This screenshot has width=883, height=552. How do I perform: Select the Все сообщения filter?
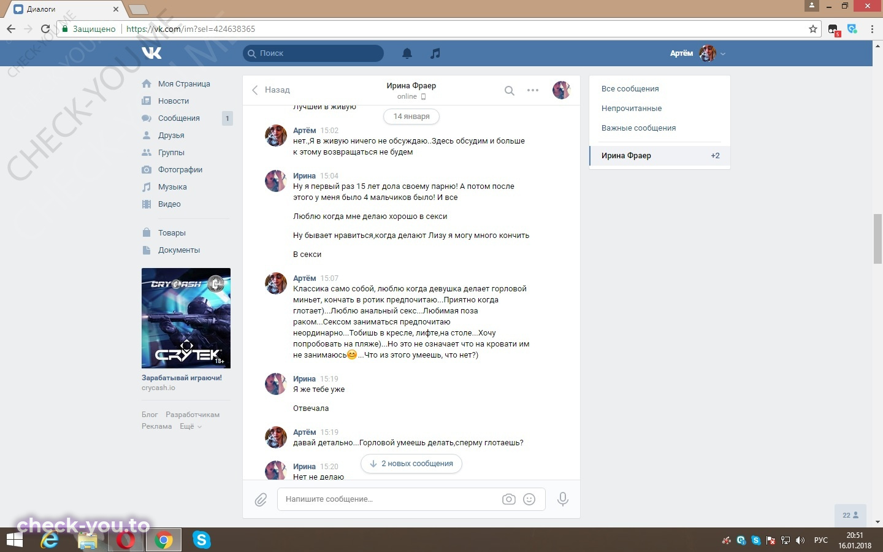point(630,89)
